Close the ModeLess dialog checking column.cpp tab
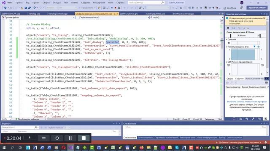The width and height of the screenshot is (270, 151). click(117, 14)
